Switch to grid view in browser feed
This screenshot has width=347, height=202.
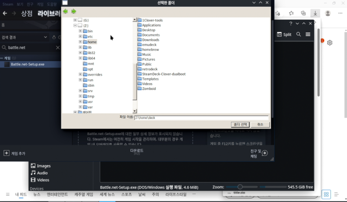coord(326,194)
